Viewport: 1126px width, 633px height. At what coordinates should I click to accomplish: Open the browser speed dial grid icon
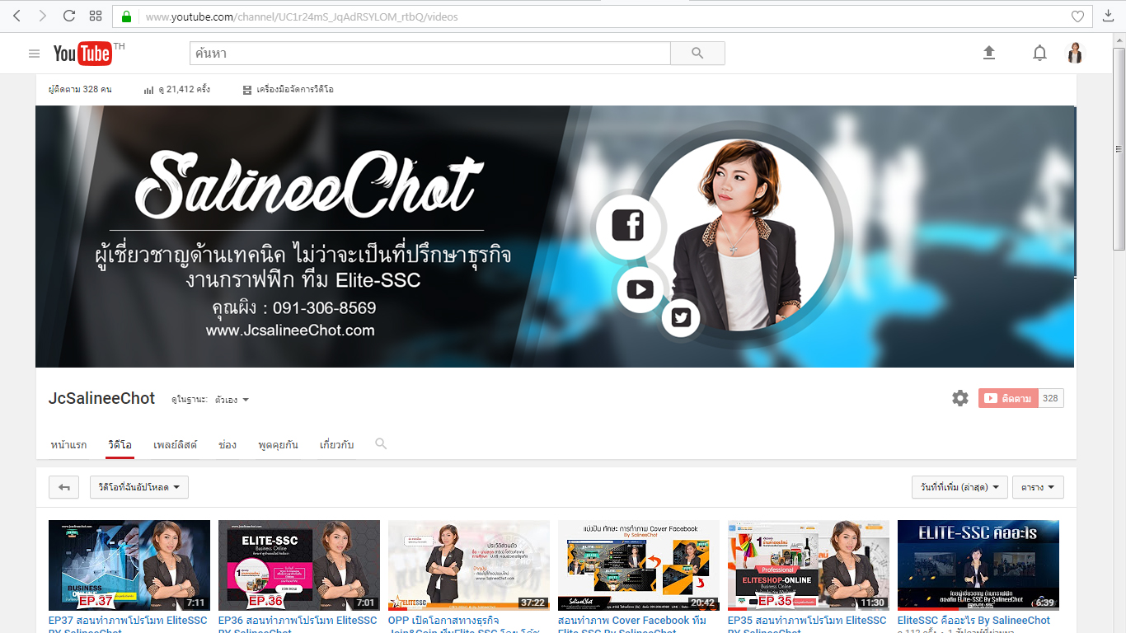[96, 16]
